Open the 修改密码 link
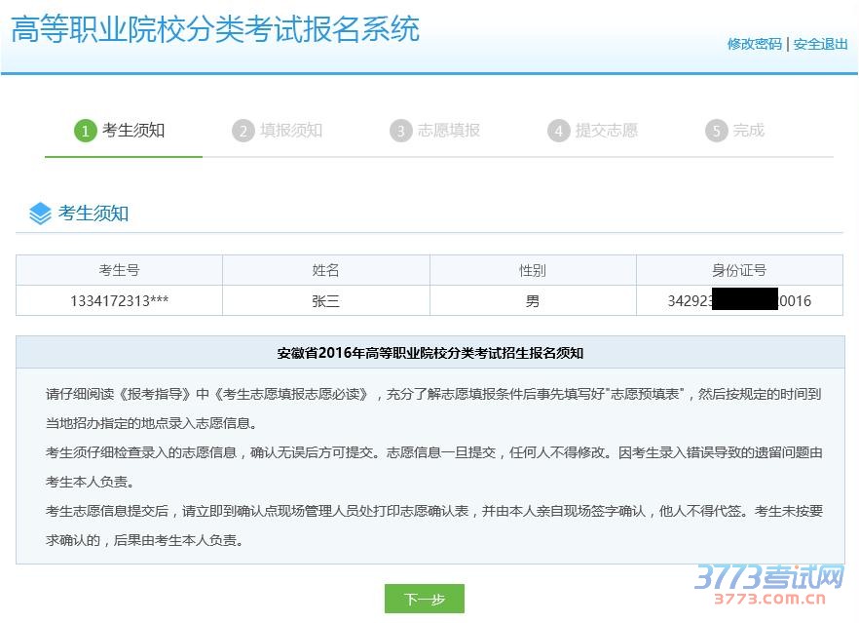The height and width of the screenshot is (623, 859). point(754,44)
